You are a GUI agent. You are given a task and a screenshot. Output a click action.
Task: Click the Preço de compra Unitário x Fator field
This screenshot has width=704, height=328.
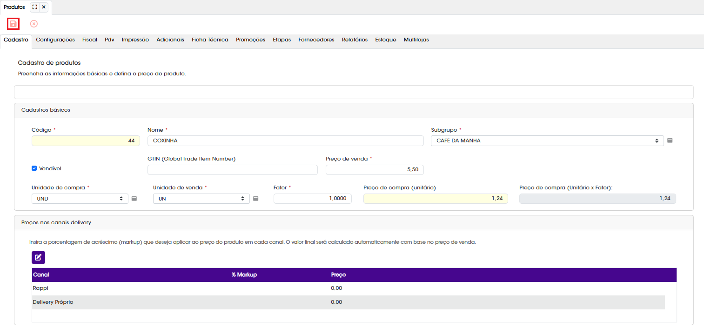pos(597,199)
